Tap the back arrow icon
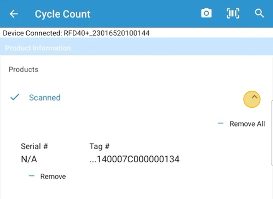Image resolution: width=273 pixels, height=199 pixels. pyautogui.click(x=14, y=14)
